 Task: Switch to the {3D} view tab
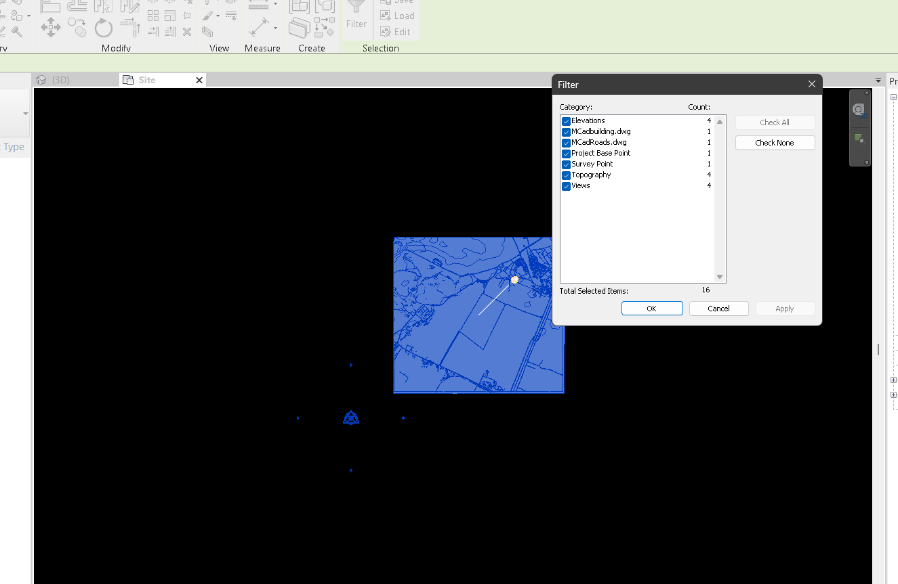(60, 79)
